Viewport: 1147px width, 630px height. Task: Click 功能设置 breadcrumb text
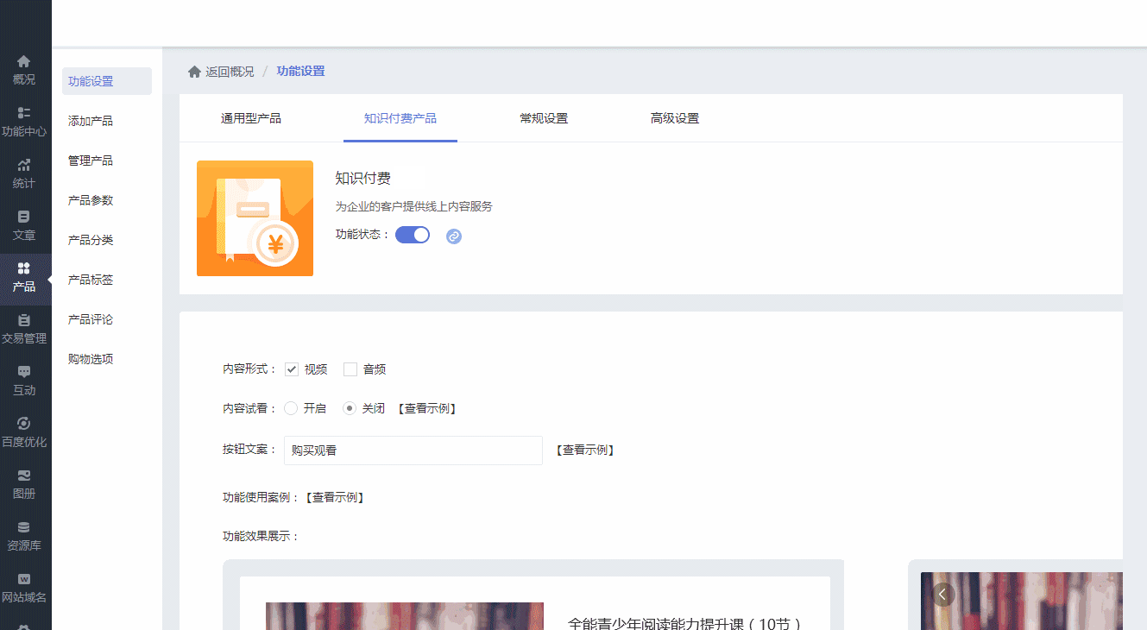[300, 72]
